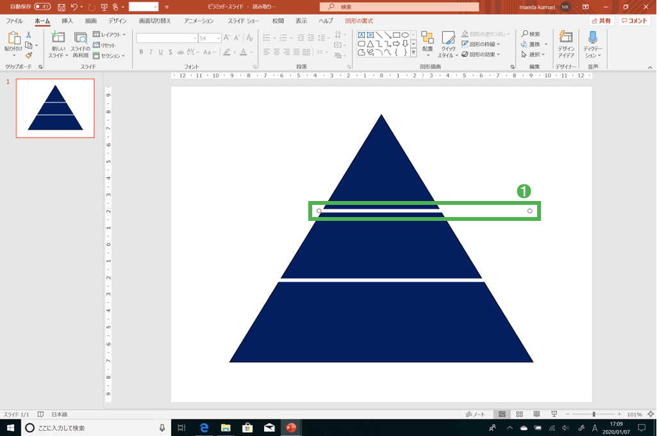Select the oval shape in gallery
The width and height of the screenshot is (657, 436).
click(405, 35)
